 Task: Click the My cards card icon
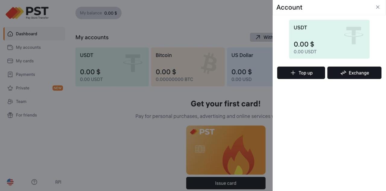10,61
